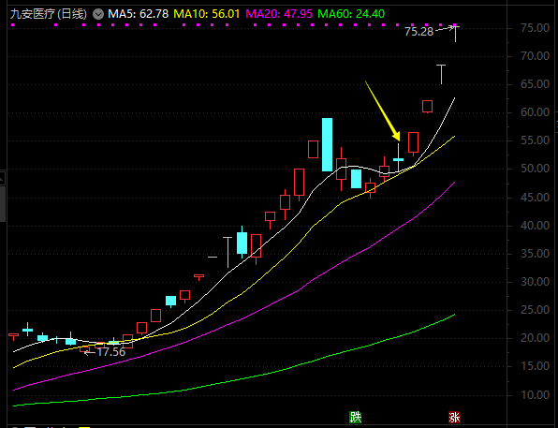Select the topmost white T-shaped candle
Image resolution: width=558 pixels, height=428 pixels.
(455, 34)
